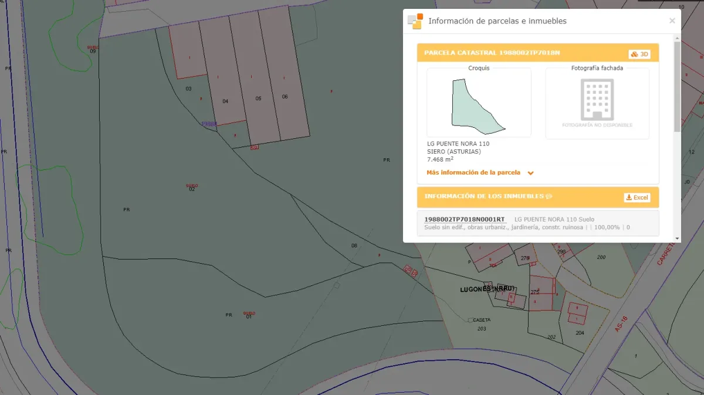This screenshot has height=395, width=704.
Task: Open cadastral reference 1988002TP7018N0001RT link
Action: (x=464, y=219)
